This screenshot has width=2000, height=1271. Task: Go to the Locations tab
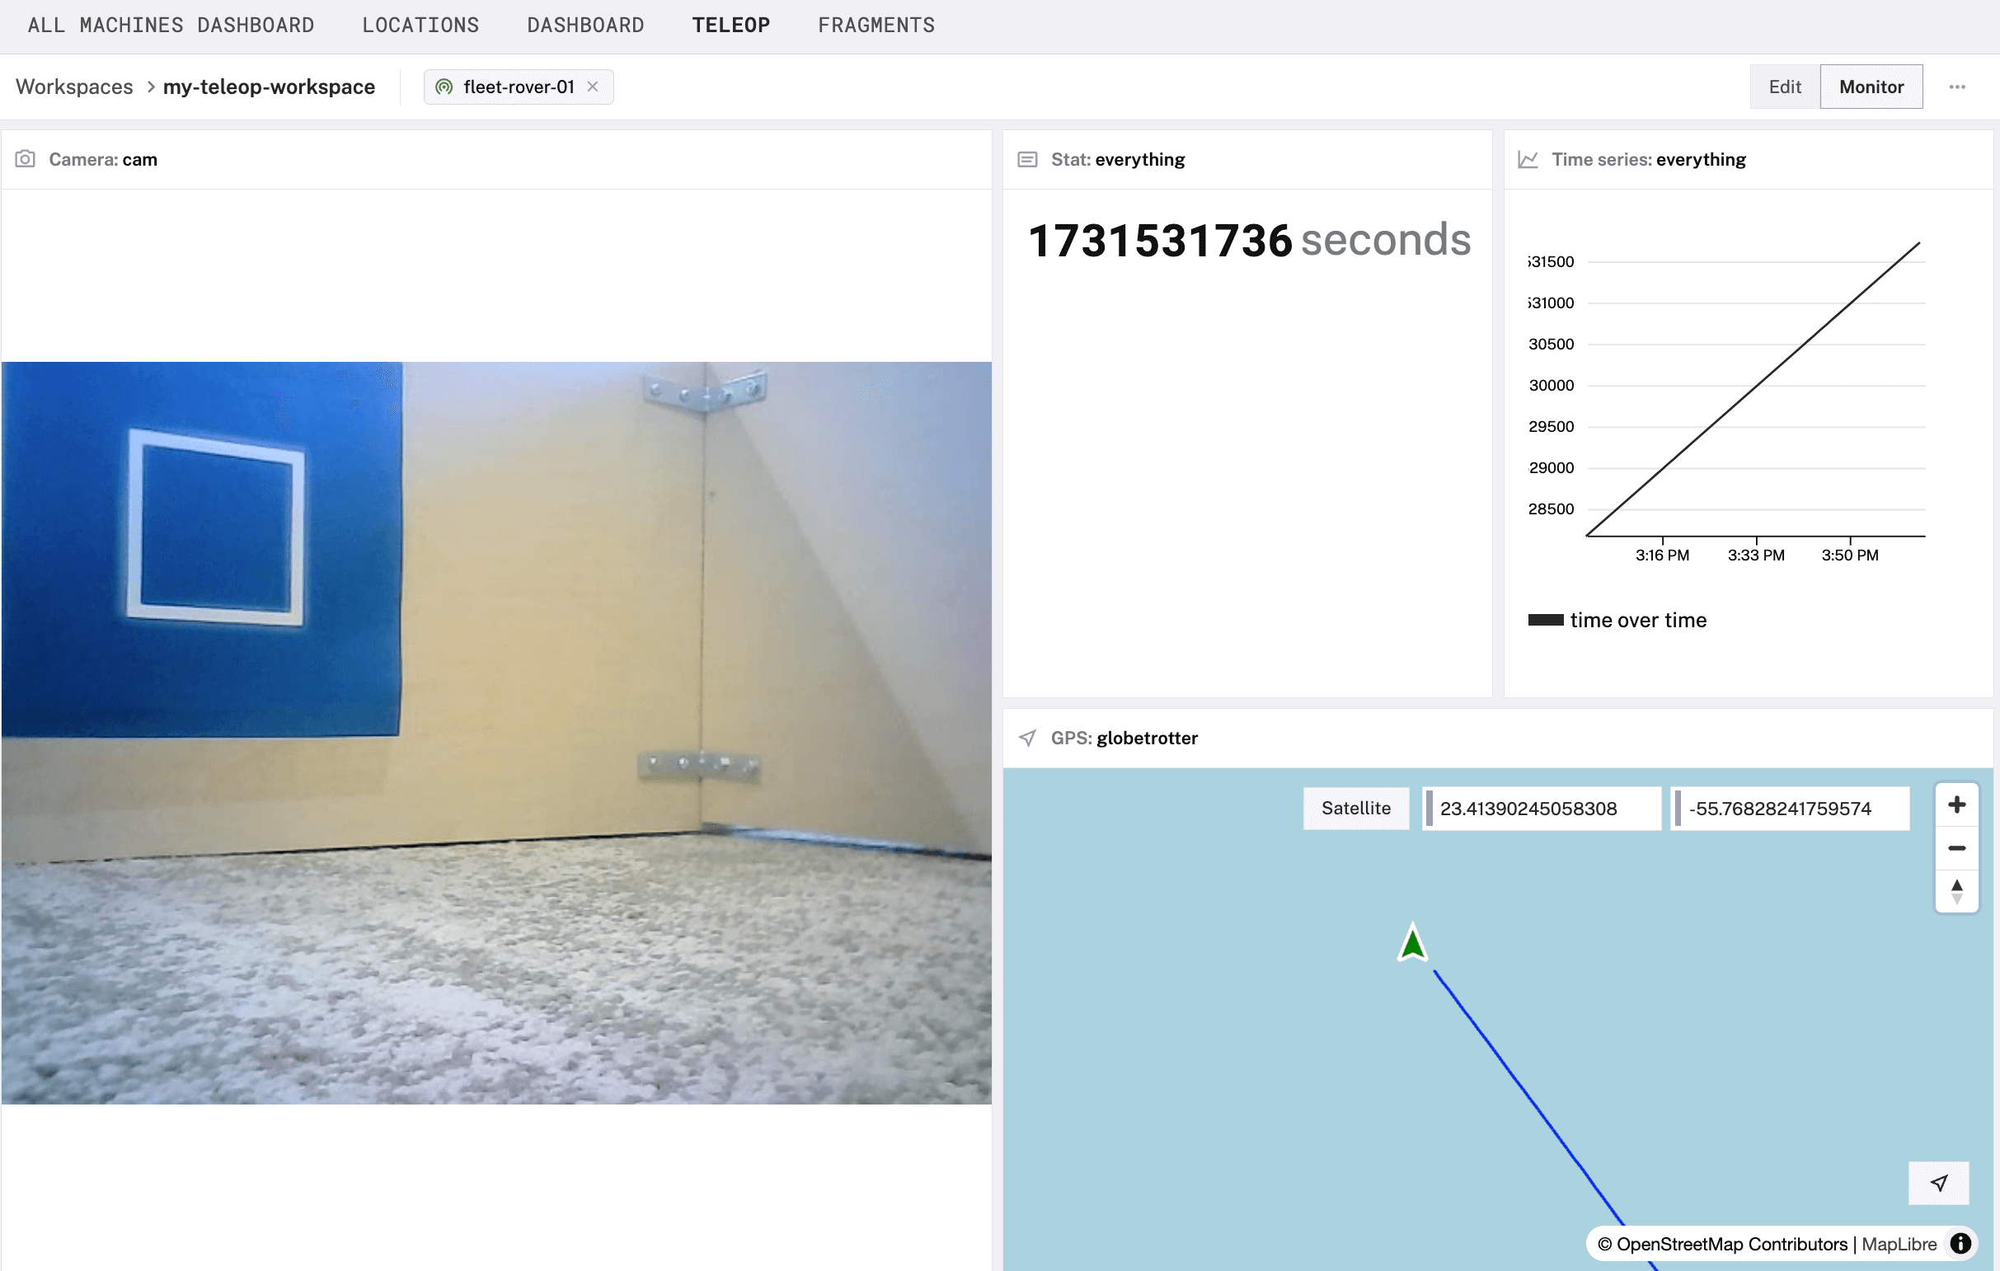click(420, 25)
